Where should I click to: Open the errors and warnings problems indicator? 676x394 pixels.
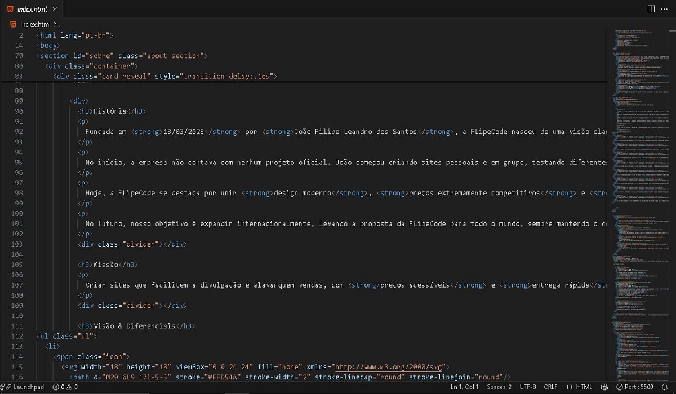coord(65,387)
